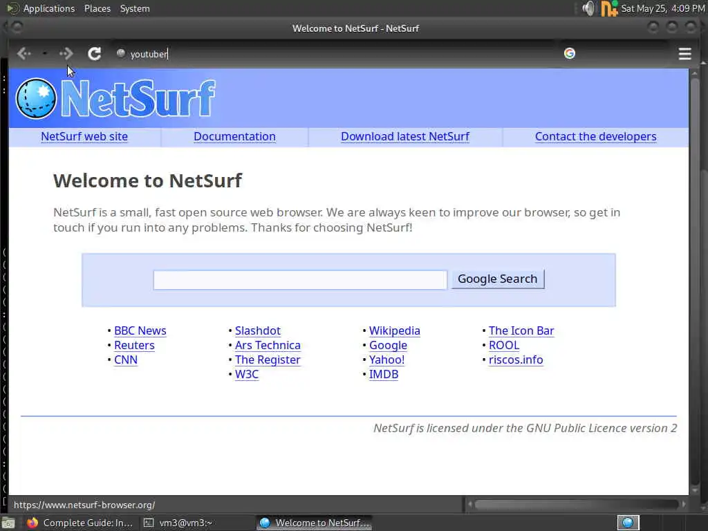This screenshot has width=708, height=531.
Task: Click the site icon in the URL bar
Action: [x=120, y=53]
